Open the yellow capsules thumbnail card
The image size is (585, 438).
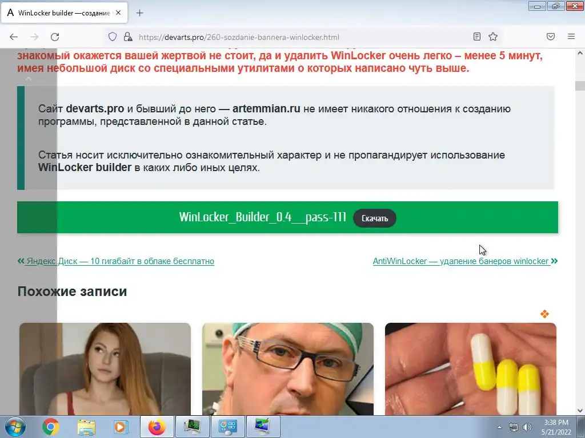click(471, 369)
